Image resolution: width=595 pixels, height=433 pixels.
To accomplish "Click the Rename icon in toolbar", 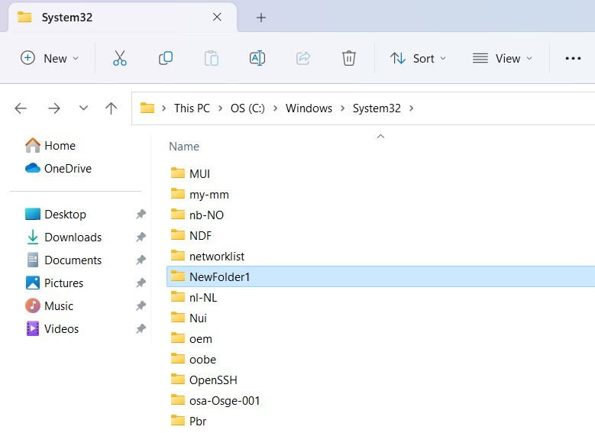I will tap(257, 59).
